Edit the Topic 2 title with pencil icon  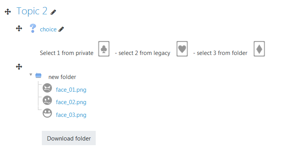[53, 12]
